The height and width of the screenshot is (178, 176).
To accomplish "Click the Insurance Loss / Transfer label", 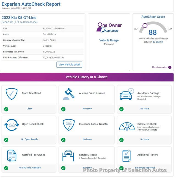I will click(x=94, y=124).
